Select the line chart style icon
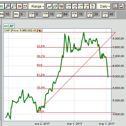126x126 pixels. [x=49, y=6]
